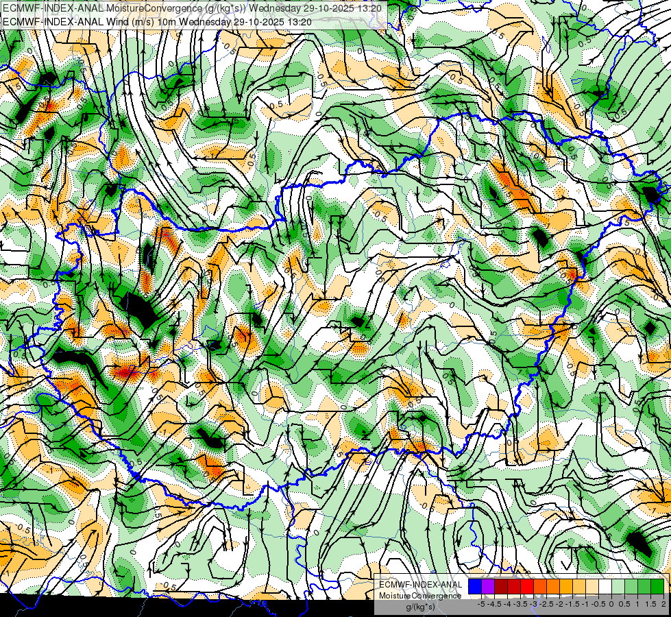
Task: Click the 1.5 tick label on legend
Action: click(650, 604)
